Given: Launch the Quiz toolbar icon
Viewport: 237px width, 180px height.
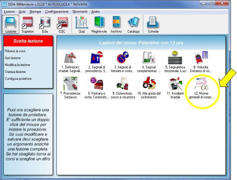Looking at the screenshot, I should pos(82,25).
